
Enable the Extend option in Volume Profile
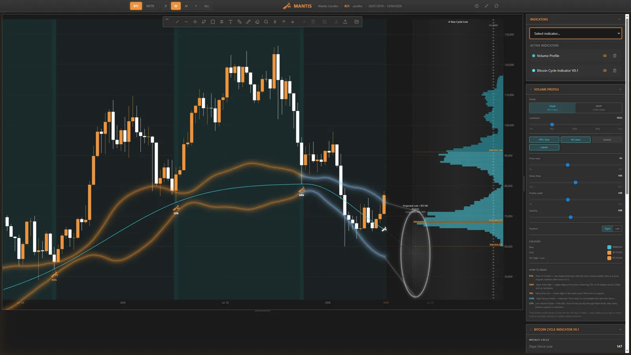coord(607,139)
